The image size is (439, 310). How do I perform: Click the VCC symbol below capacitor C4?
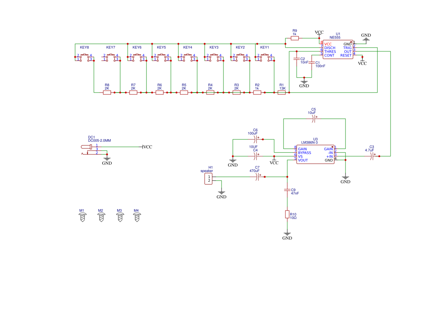tap(274, 161)
